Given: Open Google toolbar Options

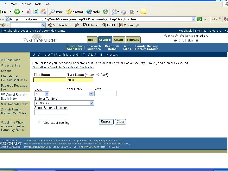Looking at the screenshot, I should tap(126, 25).
